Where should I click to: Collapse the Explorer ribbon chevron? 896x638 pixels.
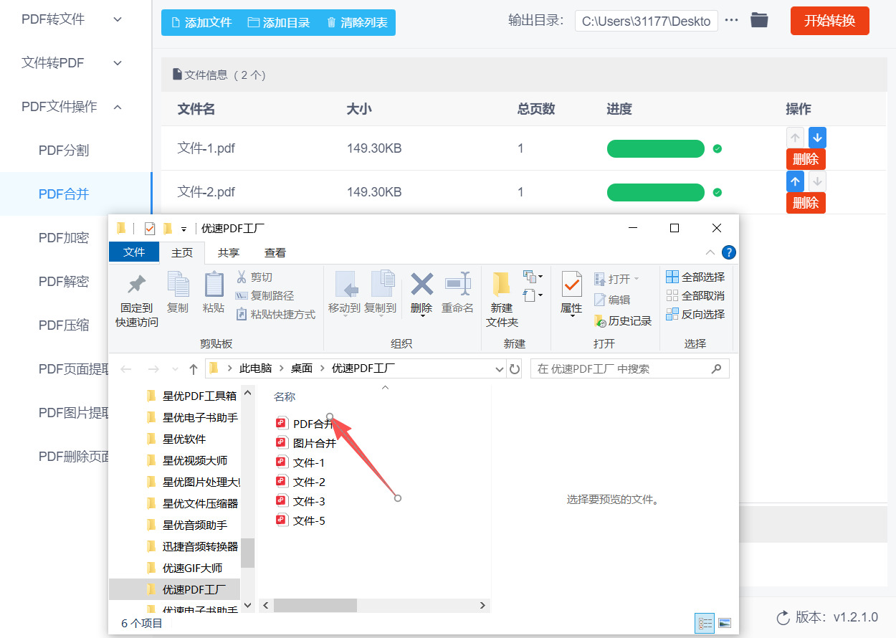coord(710,252)
